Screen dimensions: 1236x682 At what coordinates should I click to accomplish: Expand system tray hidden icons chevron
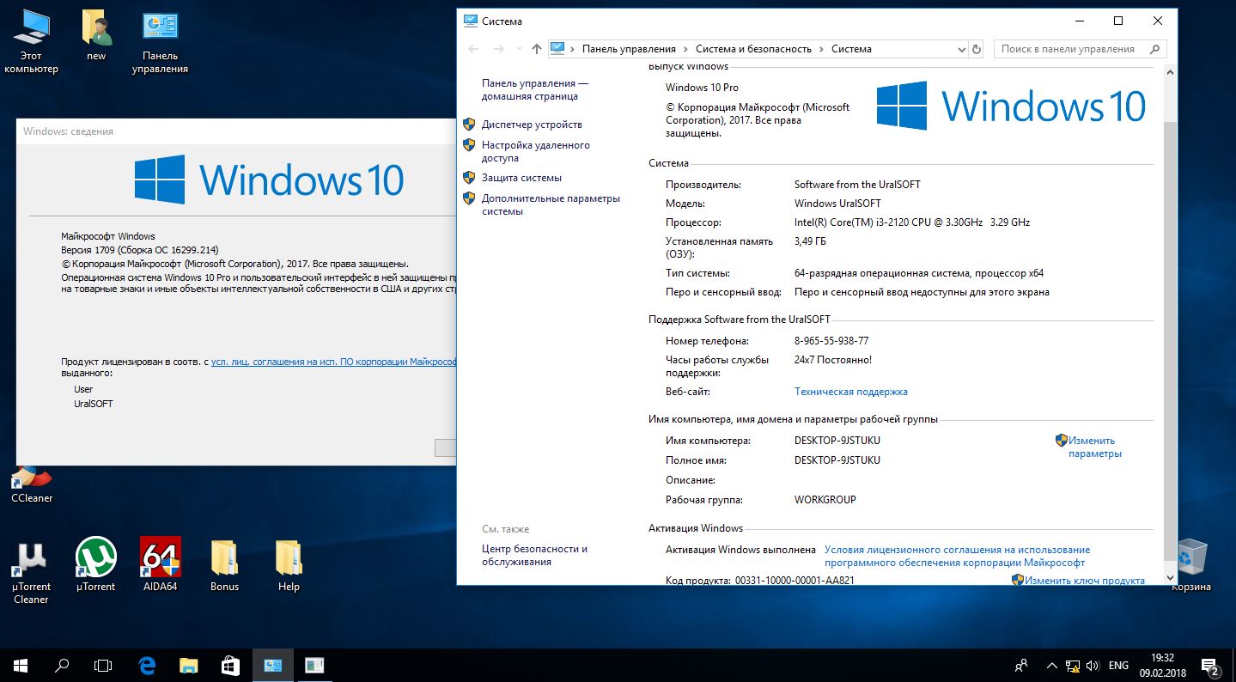tap(1051, 666)
